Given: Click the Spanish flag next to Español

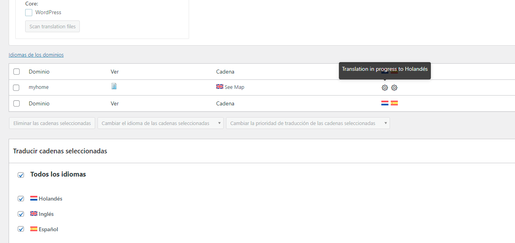Looking at the screenshot, I should pos(34,229).
